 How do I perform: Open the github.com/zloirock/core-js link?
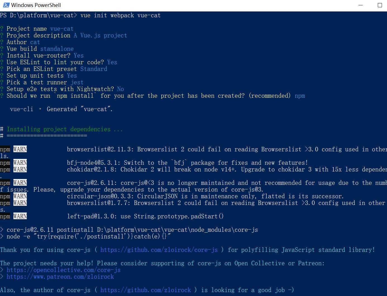coord(159,250)
